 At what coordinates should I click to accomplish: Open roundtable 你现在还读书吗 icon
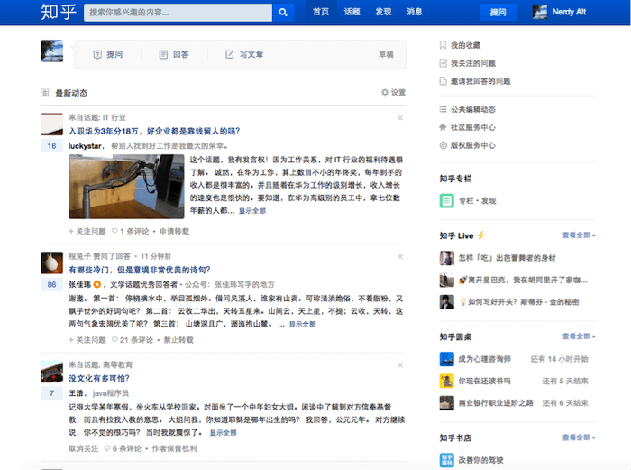447,381
